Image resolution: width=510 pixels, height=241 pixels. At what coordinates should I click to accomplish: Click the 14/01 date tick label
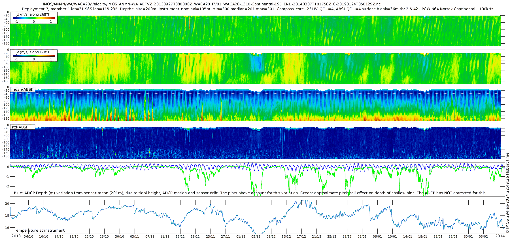click(408, 236)
